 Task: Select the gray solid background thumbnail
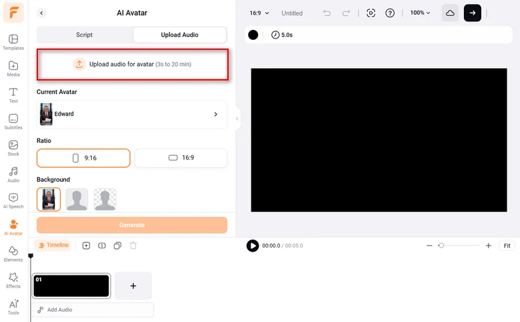tap(77, 199)
